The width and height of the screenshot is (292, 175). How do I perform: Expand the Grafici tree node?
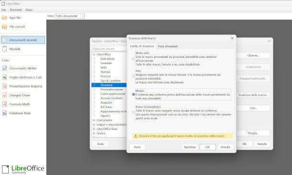point(94,133)
